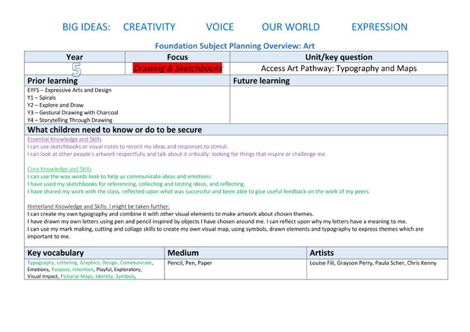Screen dimensions: 470x332
Task: Click the Core Knowledge and Skills underlined heading
Action: click(59, 169)
